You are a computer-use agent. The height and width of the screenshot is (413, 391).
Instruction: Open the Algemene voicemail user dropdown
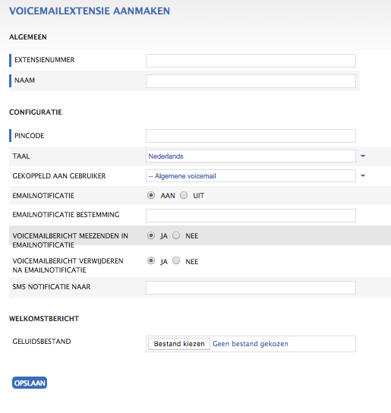coord(251,175)
